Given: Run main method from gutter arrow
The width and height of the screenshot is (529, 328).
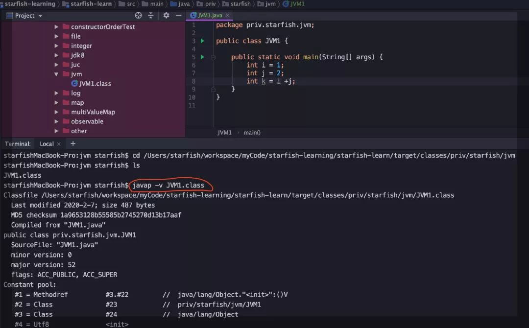Looking at the screenshot, I should coord(202,57).
